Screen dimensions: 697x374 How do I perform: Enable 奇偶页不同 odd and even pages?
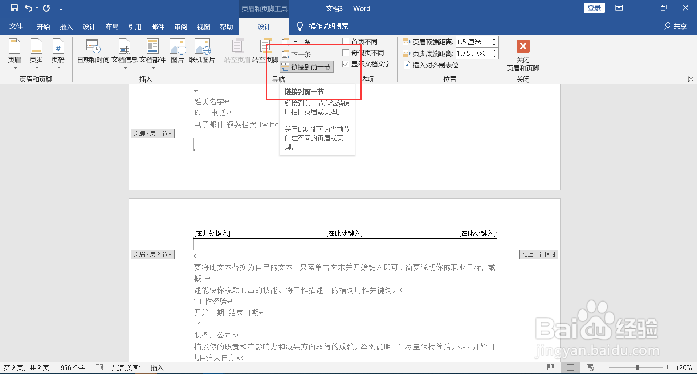[346, 53]
